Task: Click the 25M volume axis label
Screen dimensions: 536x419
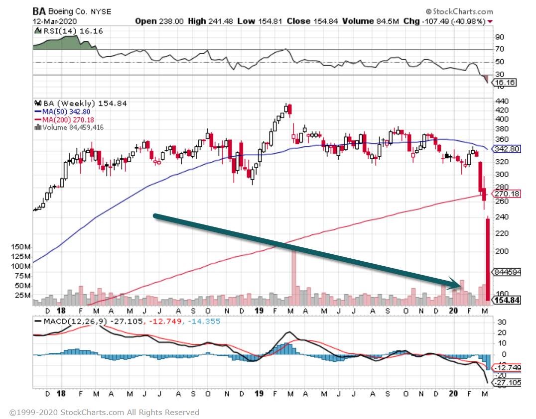Action: tap(22, 295)
